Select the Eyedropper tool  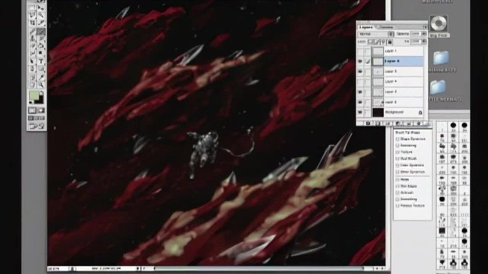click(x=41, y=76)
